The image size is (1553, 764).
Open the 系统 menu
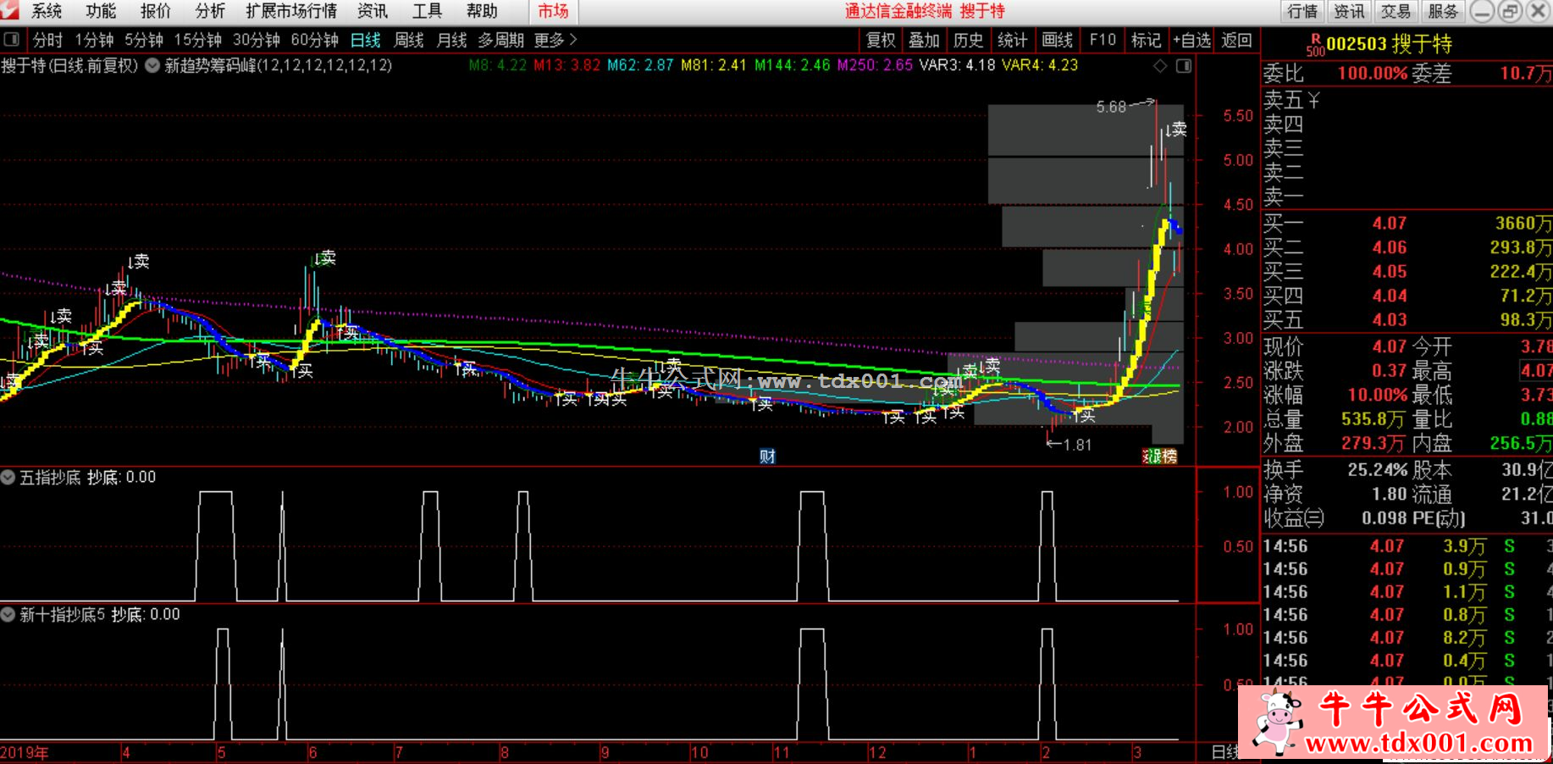[47, 11]
